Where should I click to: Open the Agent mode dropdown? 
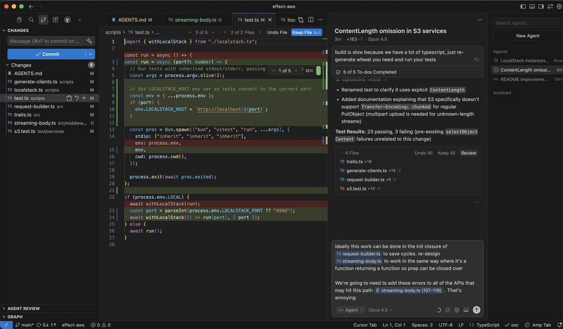tap(350, 310)
